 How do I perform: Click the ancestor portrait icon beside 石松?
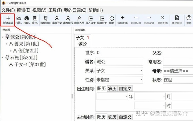coord(7,57)
